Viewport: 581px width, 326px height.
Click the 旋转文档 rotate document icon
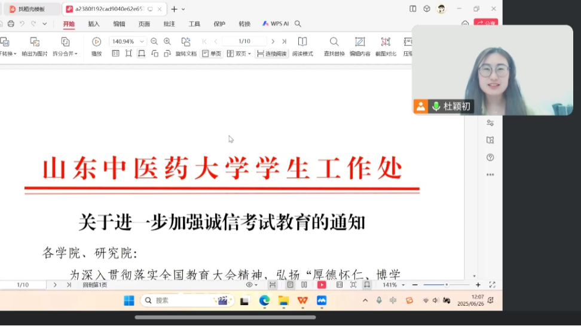coord(186,42)
